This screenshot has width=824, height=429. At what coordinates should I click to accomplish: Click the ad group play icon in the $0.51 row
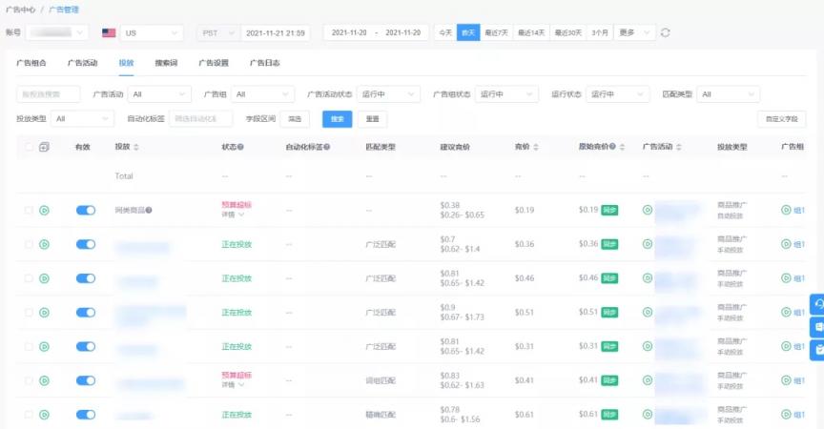[x=786, y=313]
